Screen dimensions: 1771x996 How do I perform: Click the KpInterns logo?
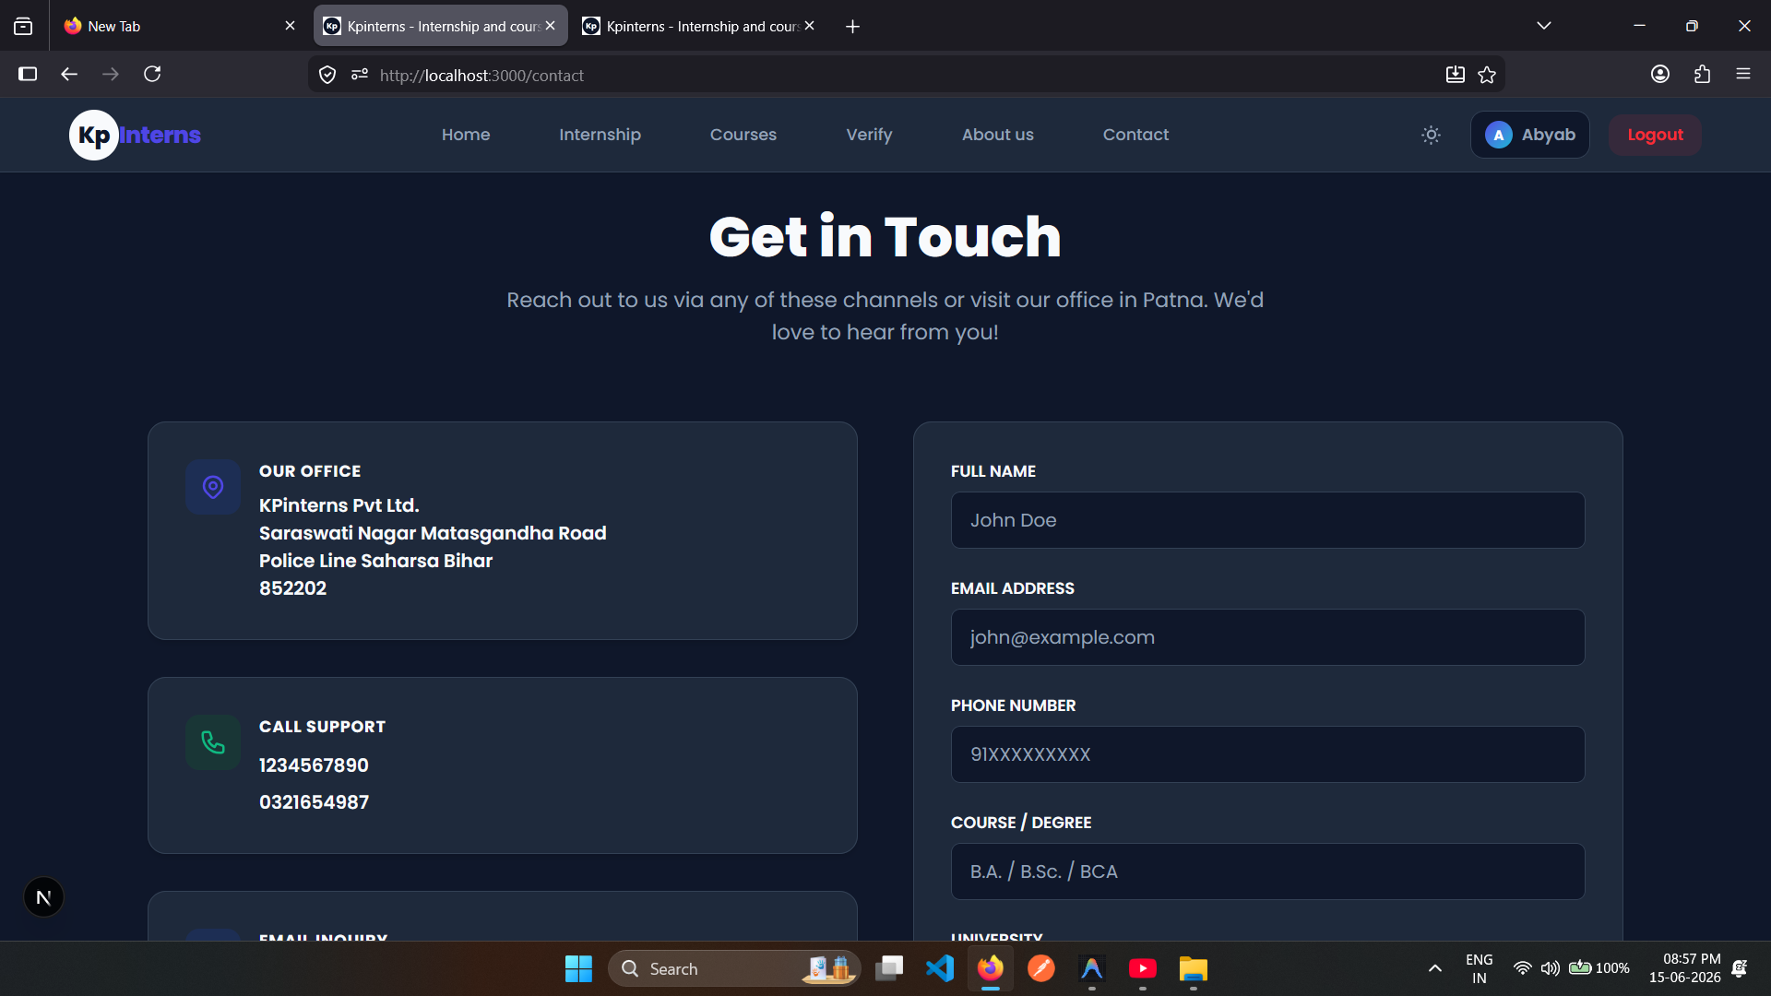click(136, 135)
